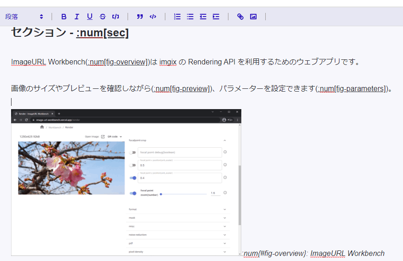
Task: Create a bulleted list
Action: pos(190,17)
